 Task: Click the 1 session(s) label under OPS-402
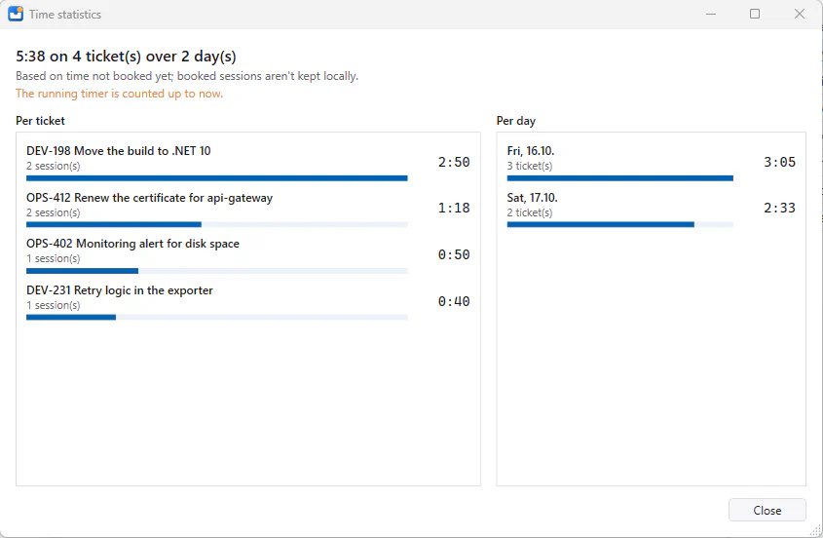pyautogui.click(x=53, y=258)
